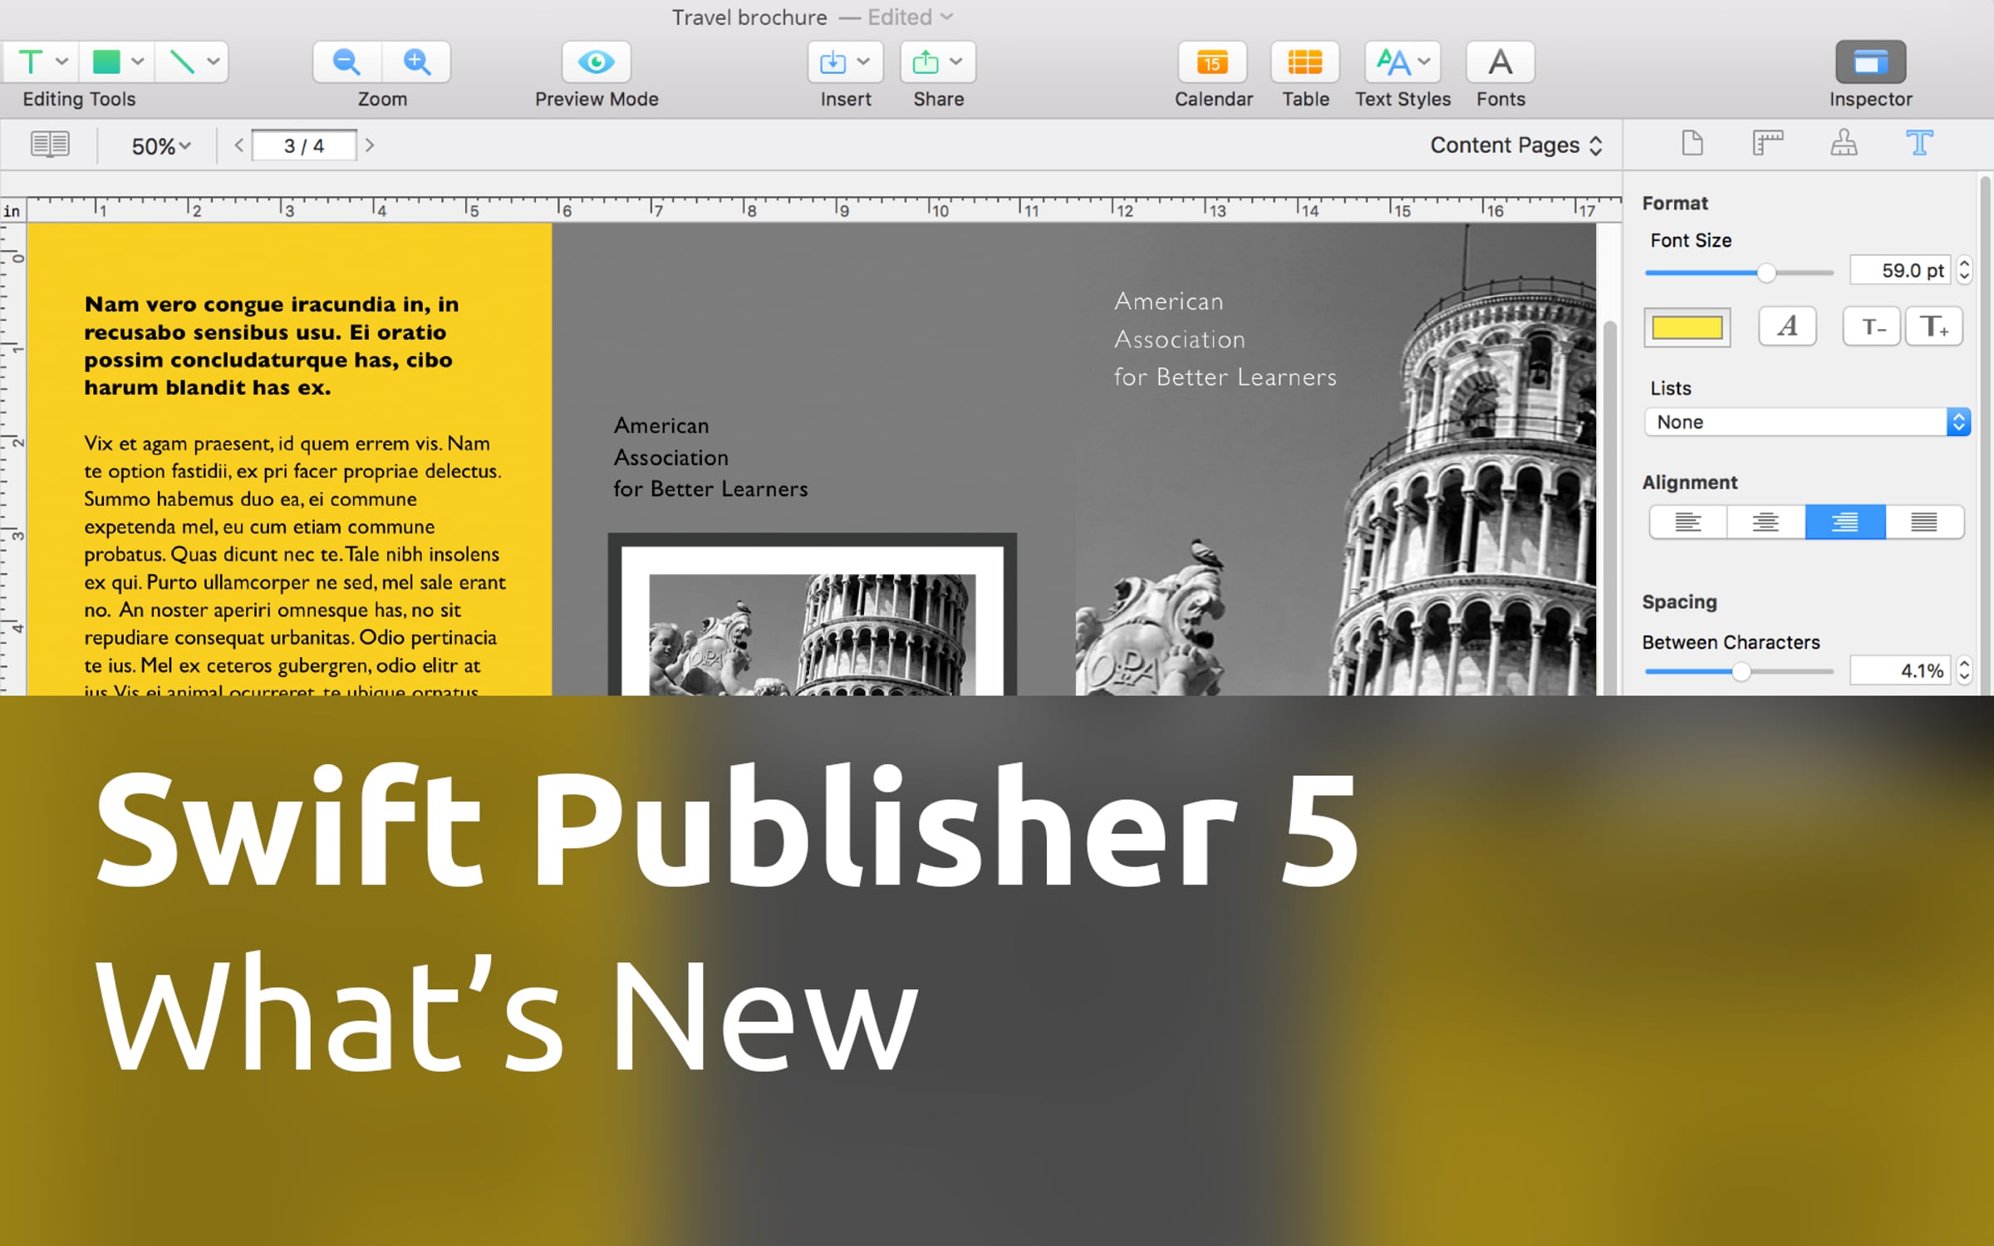Select the Line drawing tool
The width and height of the screenshot is (1994, 1246).
coord(182,61)
